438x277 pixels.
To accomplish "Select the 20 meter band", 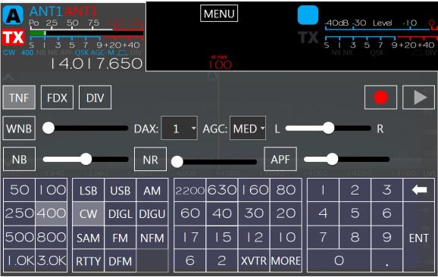I will [x=286, y=213].
